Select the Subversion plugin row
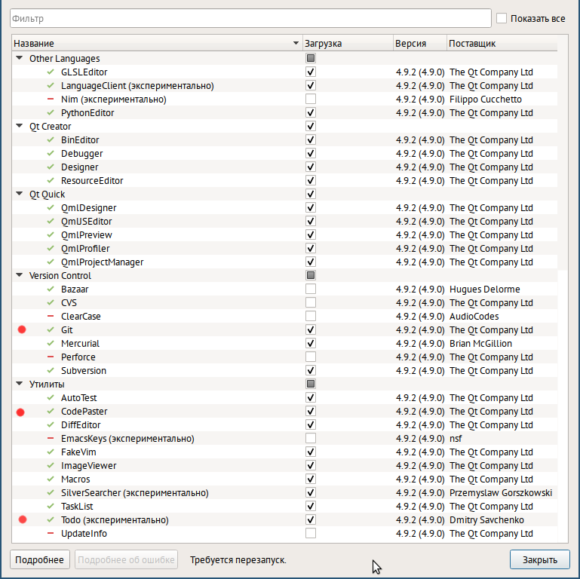Viewport: 580px width, 579px height. point(285,370)
